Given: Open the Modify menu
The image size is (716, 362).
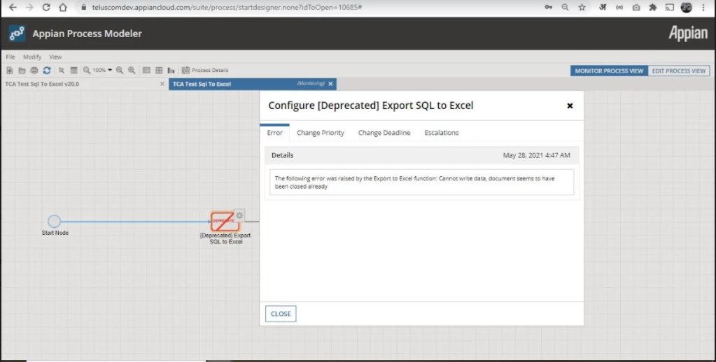Looking at the screenshot, I should tap(32, 57).
